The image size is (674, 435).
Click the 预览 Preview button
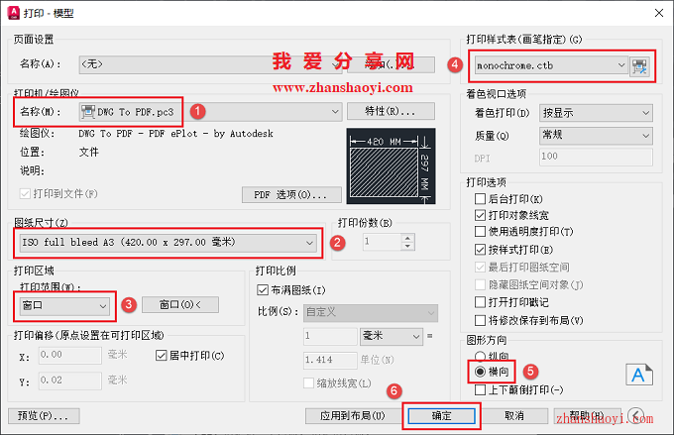(x=44, y=415)
